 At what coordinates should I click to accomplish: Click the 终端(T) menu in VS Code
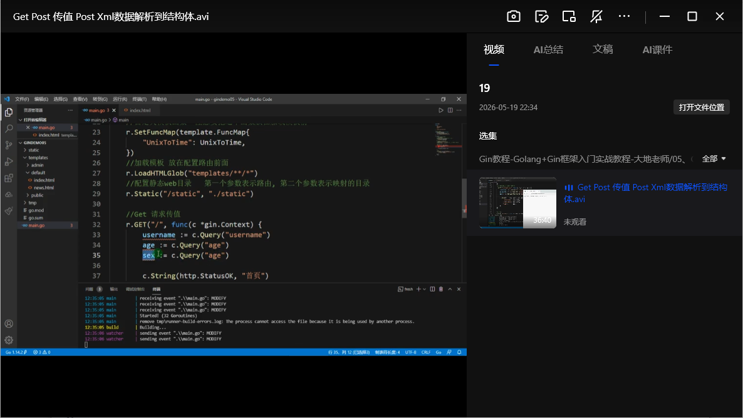point(139,99)
